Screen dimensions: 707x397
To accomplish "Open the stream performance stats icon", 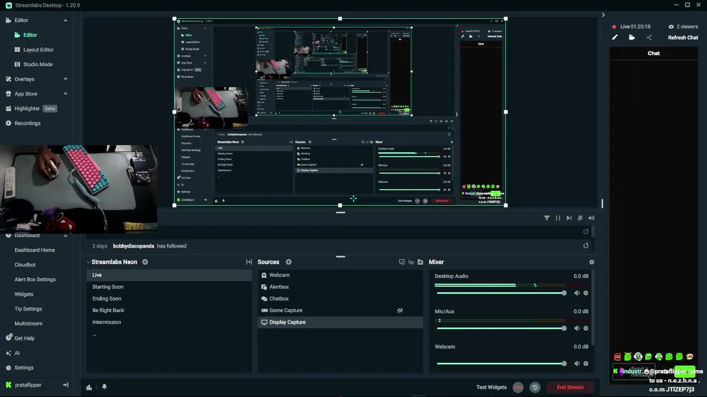I will coord(89,387).
